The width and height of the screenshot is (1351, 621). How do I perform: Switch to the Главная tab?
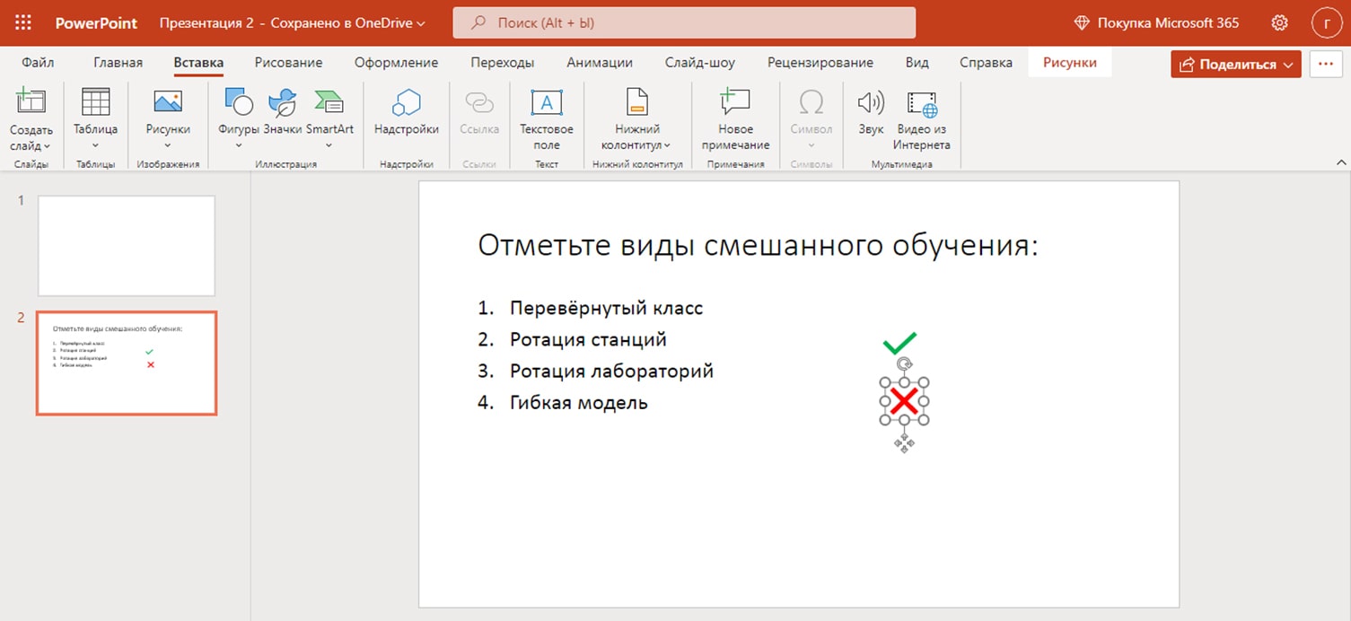pos(118,63)
